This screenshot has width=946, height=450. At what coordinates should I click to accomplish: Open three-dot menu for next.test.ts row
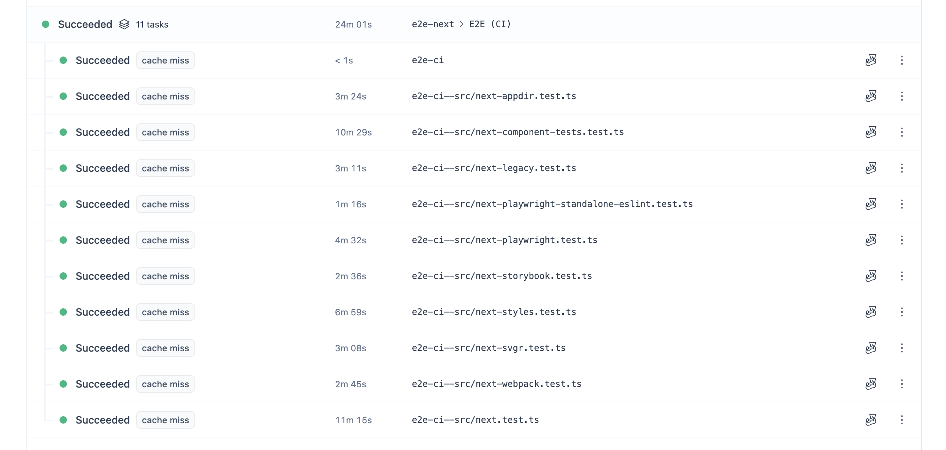(902, 420)
